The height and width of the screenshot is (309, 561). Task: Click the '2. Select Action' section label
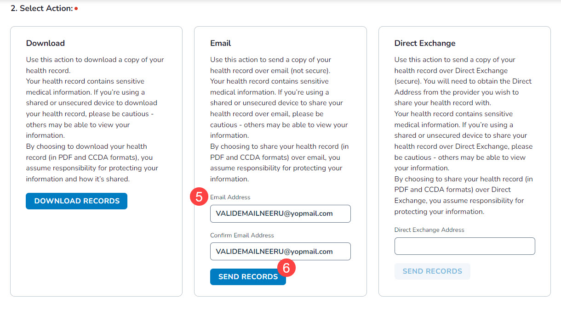pyautogui.click(x=41, y=9)
